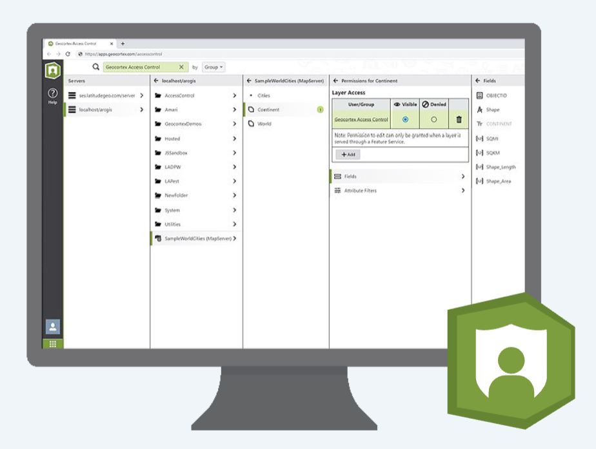Close the Geocortex Access Control browser tab
The width and height of the screenshot is (596, 449).
(x=112, y=44)
